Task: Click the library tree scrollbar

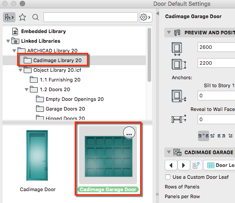Action: tap(149, 55)
